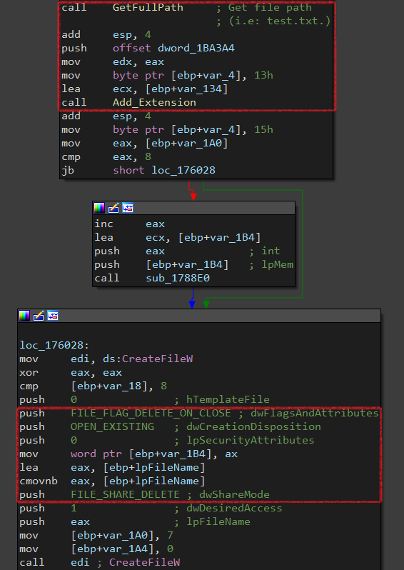The width and height of the screenshot is (404, 570).
Task: Select the FILE_FLAG_DELETE_ON_CLOSE constant
Action: 151,414
